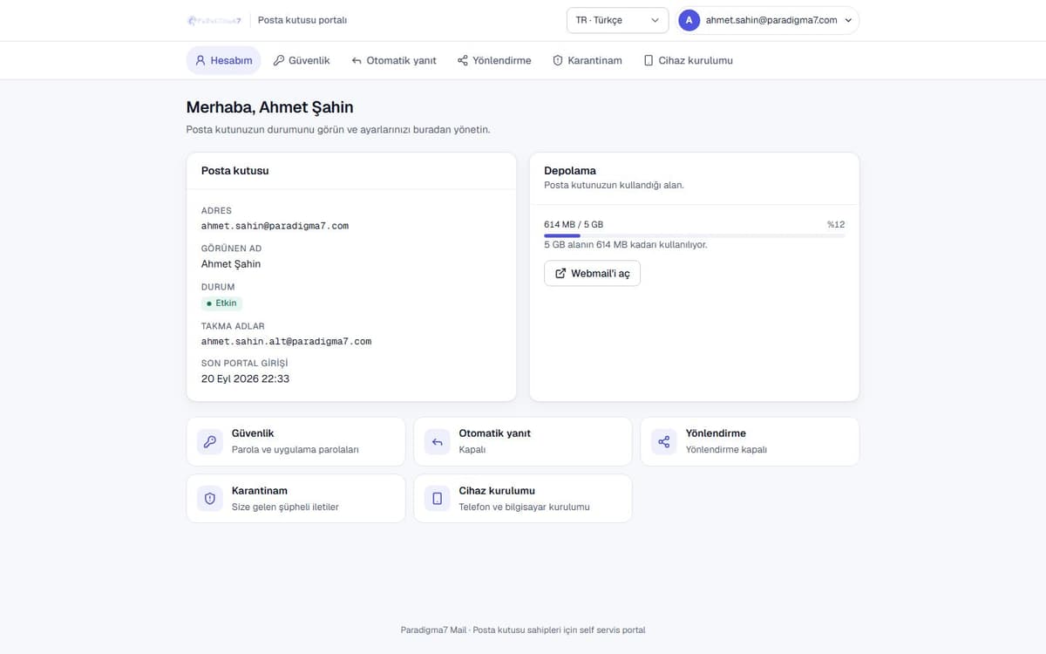This screenshot has width=1046, height=654.
Task: Click the 614 MB / 5 GB usage text
Action: [574, 224]
